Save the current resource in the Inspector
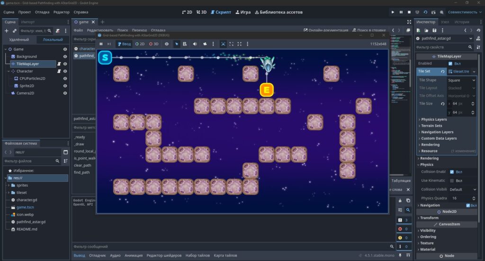The width and height of the screenshot is (485, 261). (x=434, y=30)
